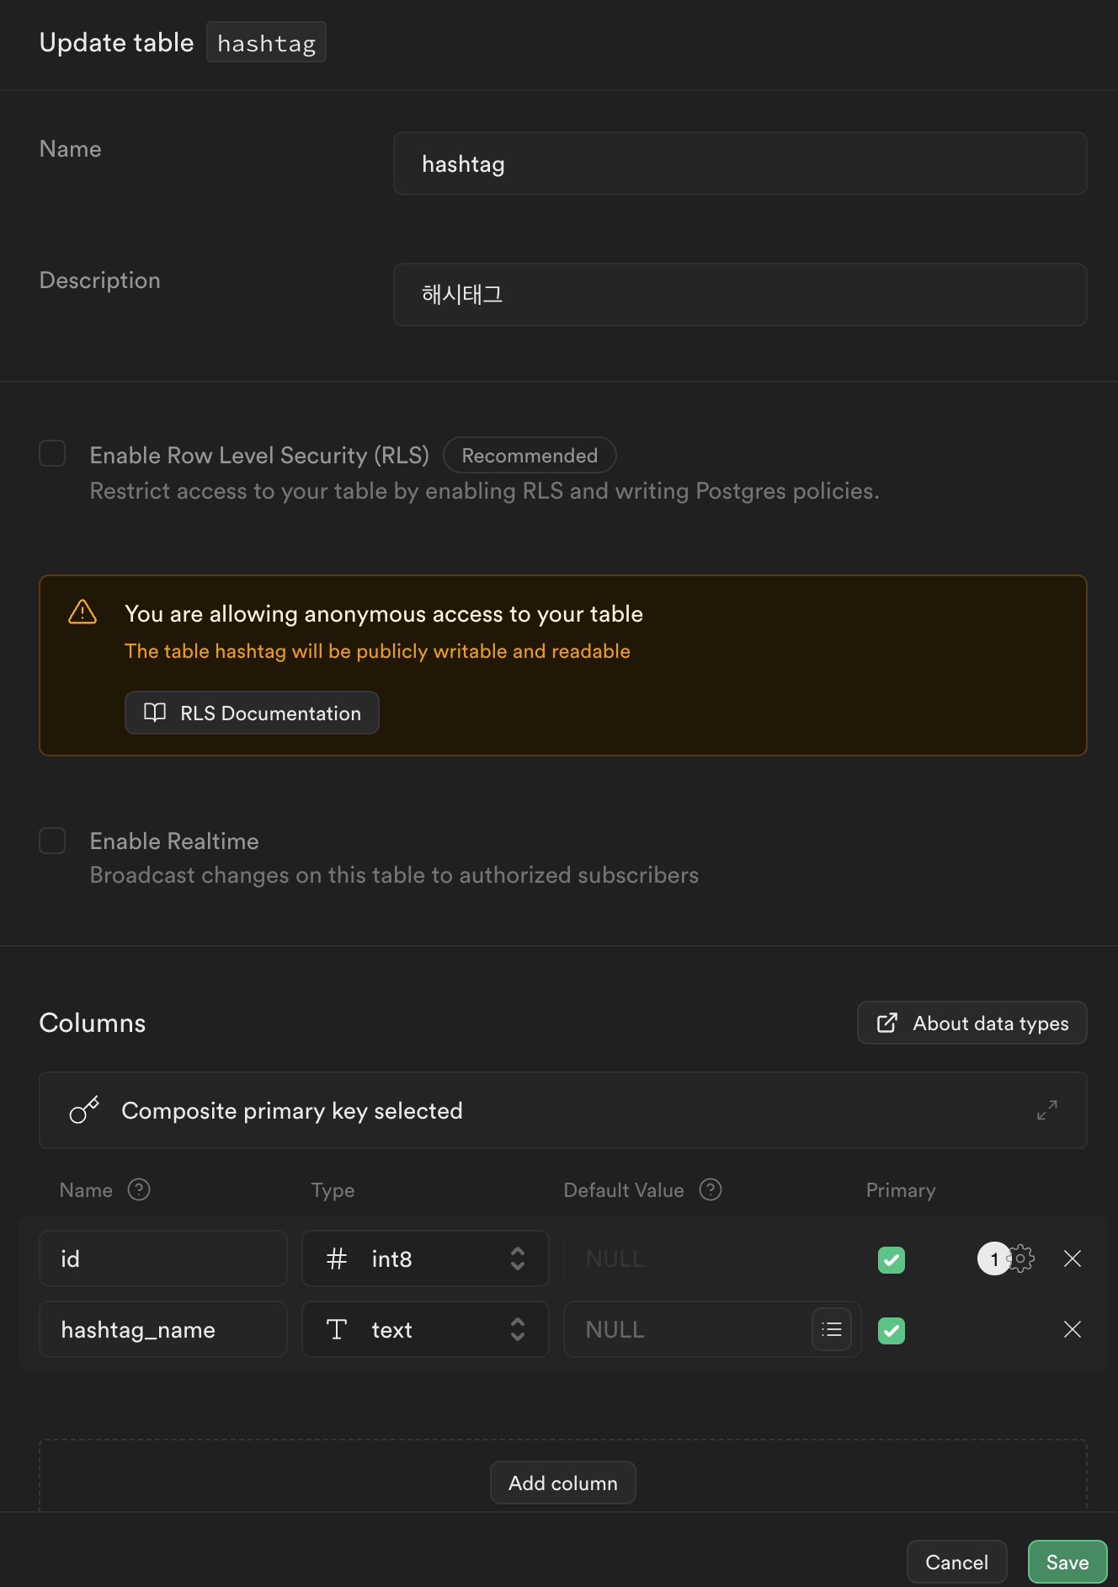This screenshot has height=1587, width=1118.
Task: Click the id column badge showing 1
Action: click(x=994, y=1258)
